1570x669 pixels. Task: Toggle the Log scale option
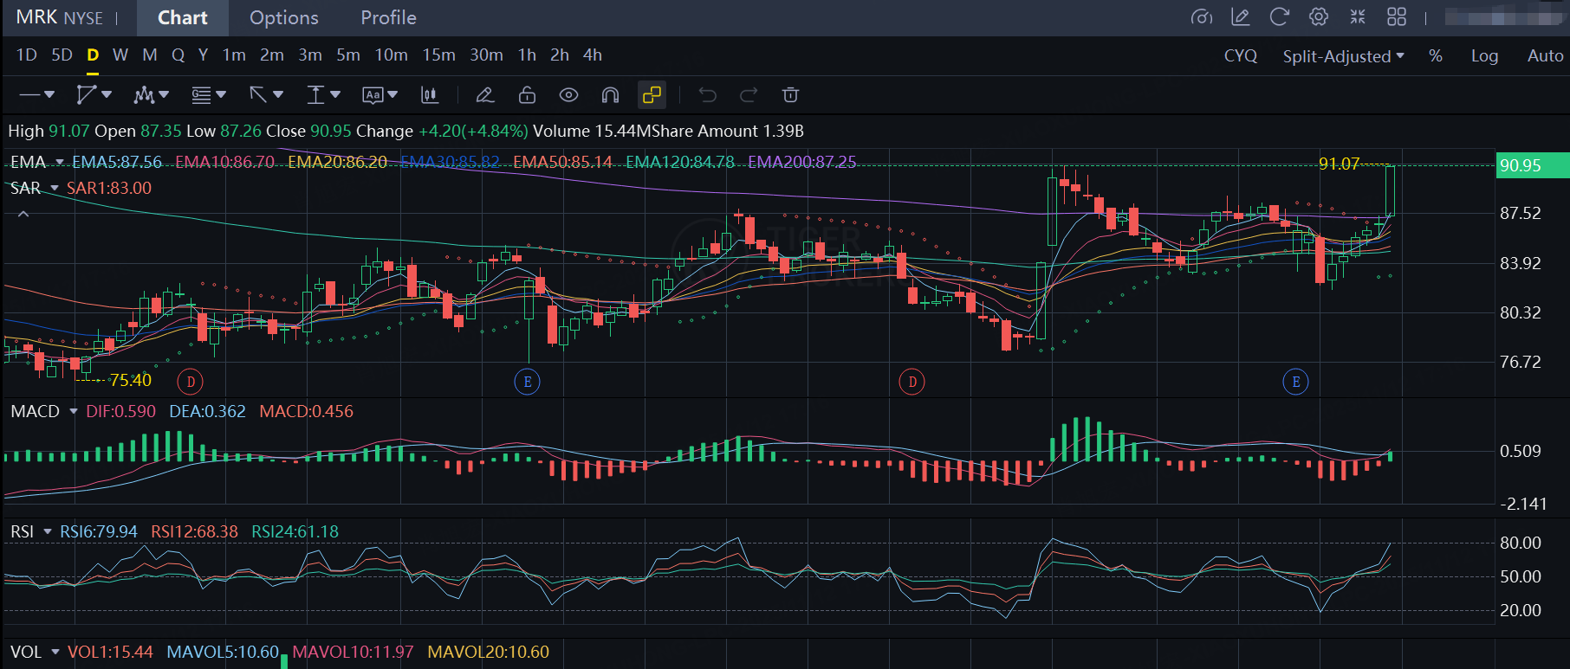(x=1483, y=56)
